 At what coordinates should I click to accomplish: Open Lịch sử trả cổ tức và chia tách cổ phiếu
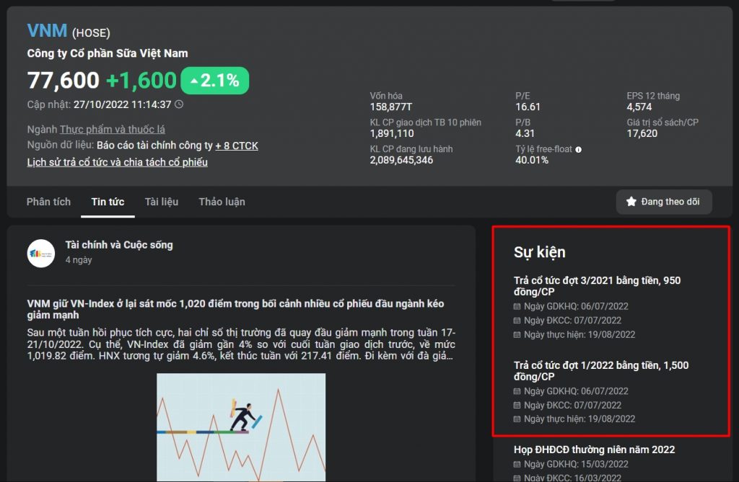point(117,162)
